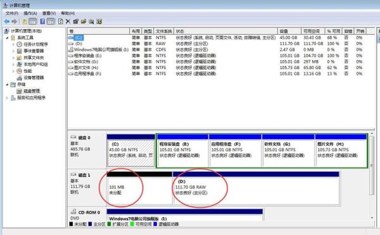Screen dimensions: 380x235
Task: Expand the 性能 node
Action: [x=13, y=71]
